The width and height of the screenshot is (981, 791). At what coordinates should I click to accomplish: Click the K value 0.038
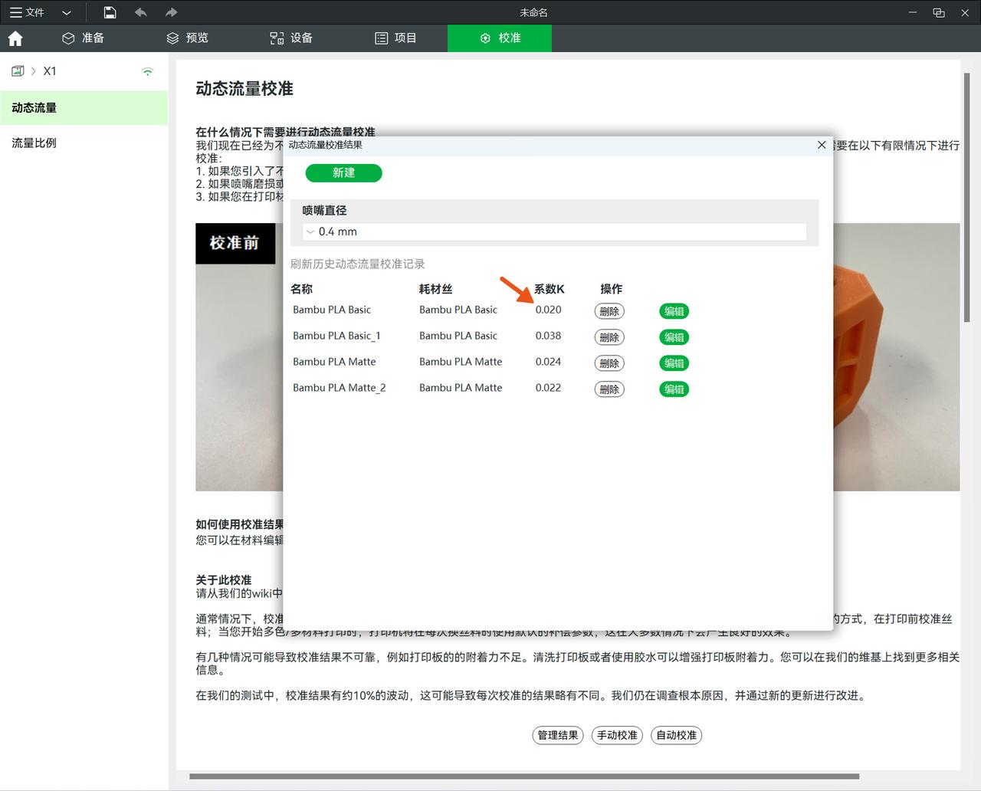tap(548, 336)
